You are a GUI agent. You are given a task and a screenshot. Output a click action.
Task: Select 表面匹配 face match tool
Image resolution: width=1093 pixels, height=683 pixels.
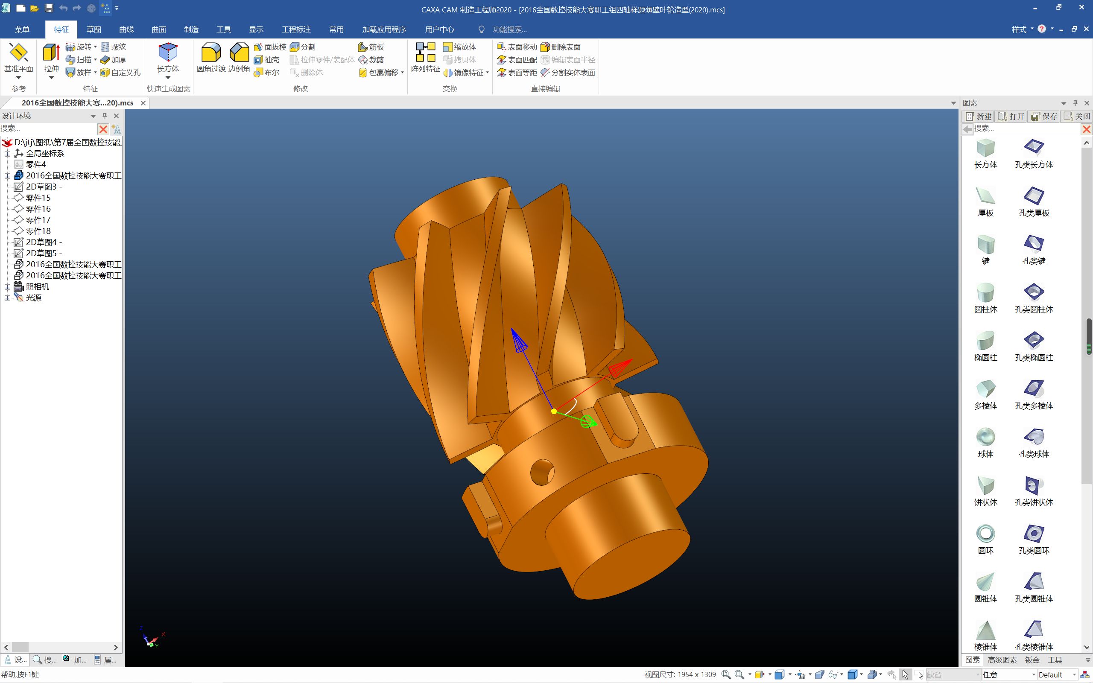pos(517,60)
